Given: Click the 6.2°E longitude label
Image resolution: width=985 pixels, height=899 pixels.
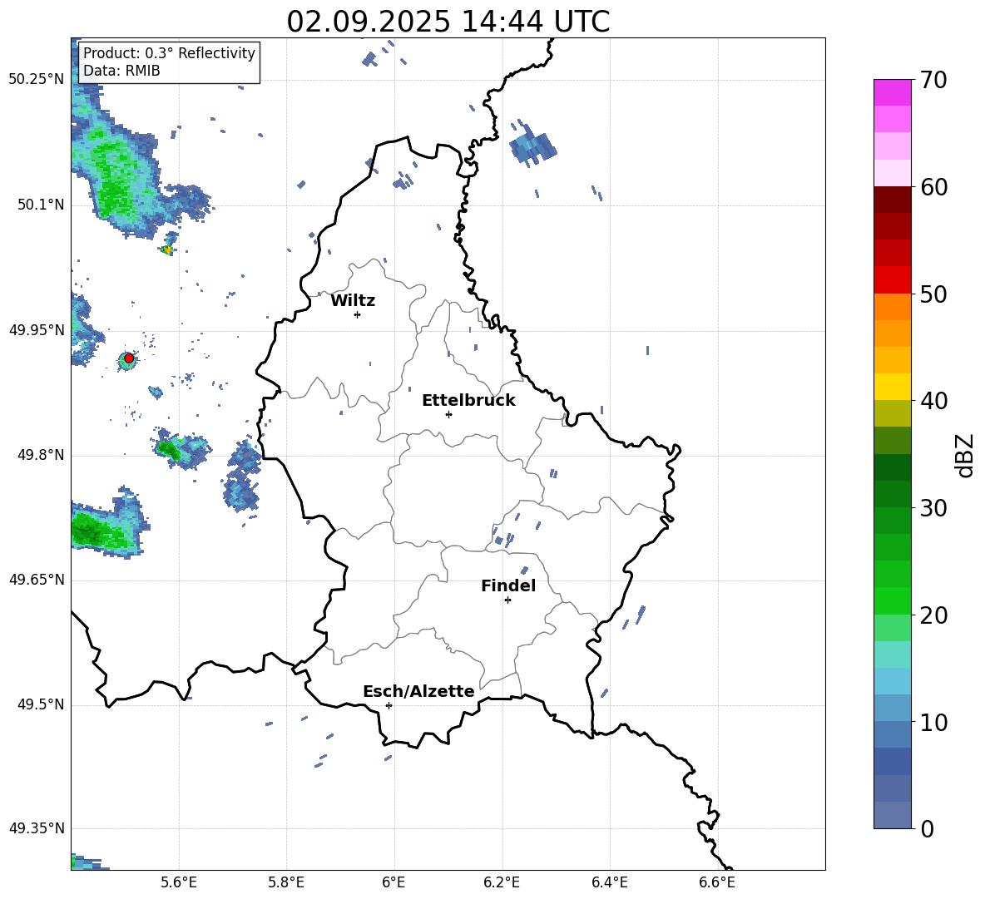Looking at the screenshot, I should (502, 882).
